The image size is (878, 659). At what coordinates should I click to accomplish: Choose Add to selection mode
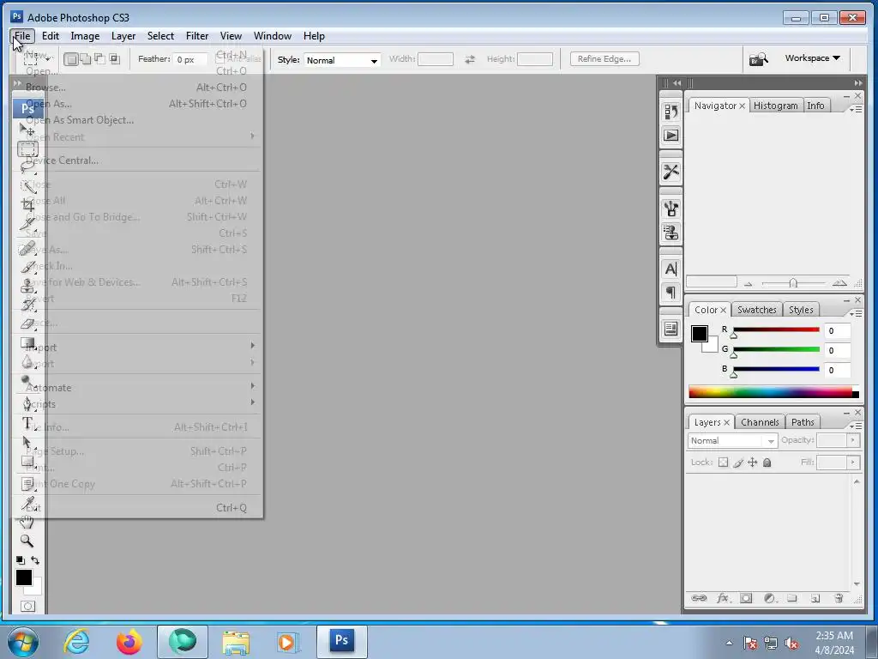[x=85, y=59]
